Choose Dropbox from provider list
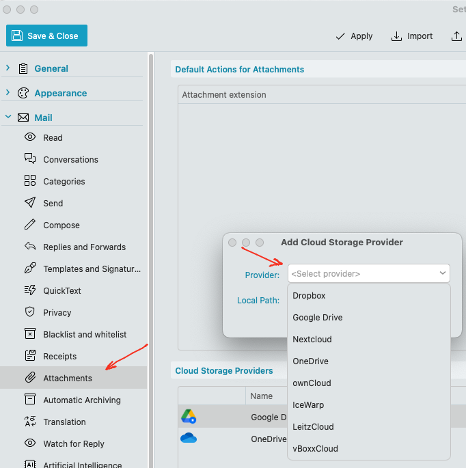This screenshot has width=466, height=468. coord(309,296)
